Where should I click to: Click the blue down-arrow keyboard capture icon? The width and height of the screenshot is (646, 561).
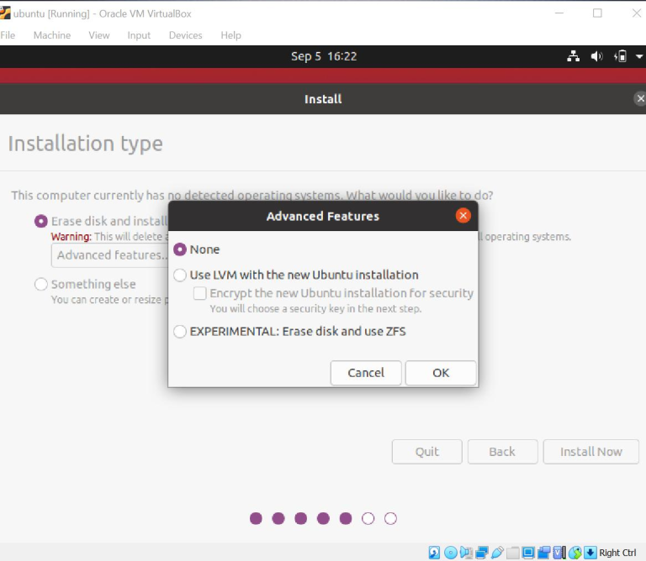(x=590, y=553)
